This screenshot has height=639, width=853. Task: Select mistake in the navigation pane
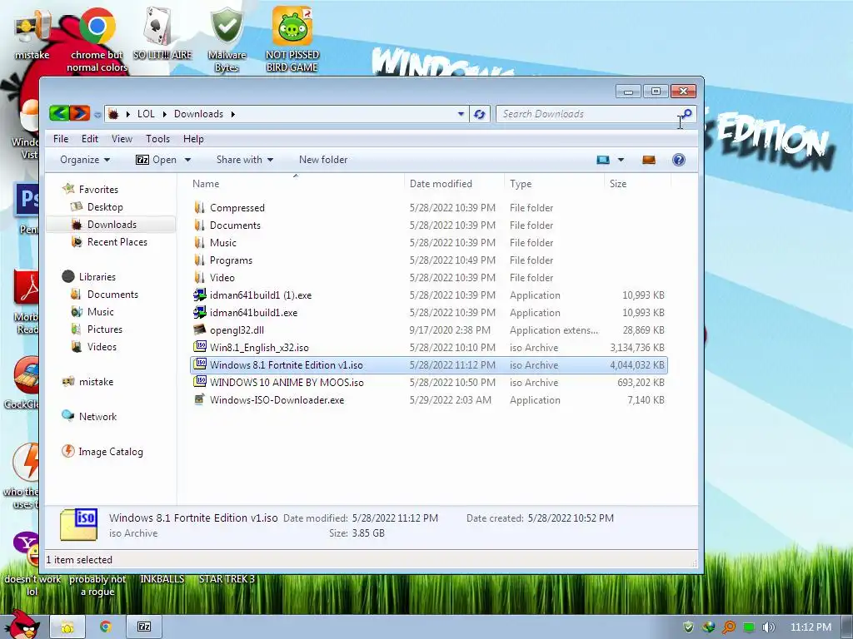tap(96, 381)
